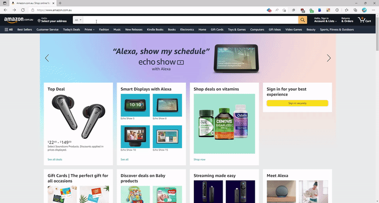Open the All hamburger menu
The image size is (379, 203).
click(x=9, y=30)
